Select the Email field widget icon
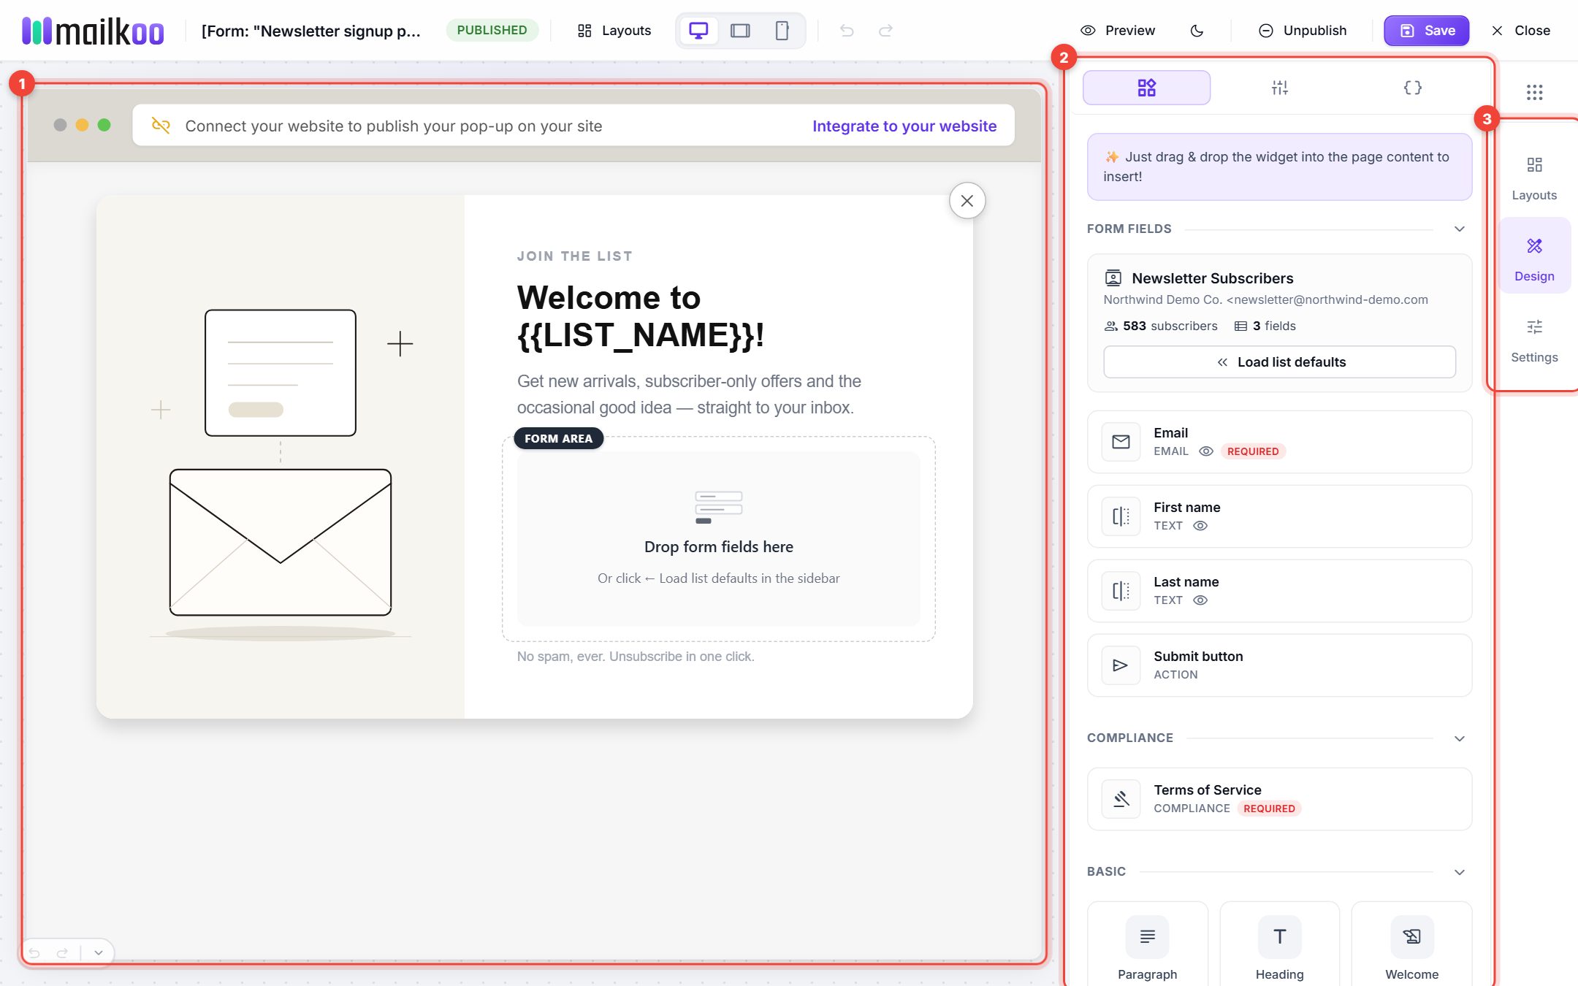This screenshot has height=986, width=1578. (x=1121, y=442)
